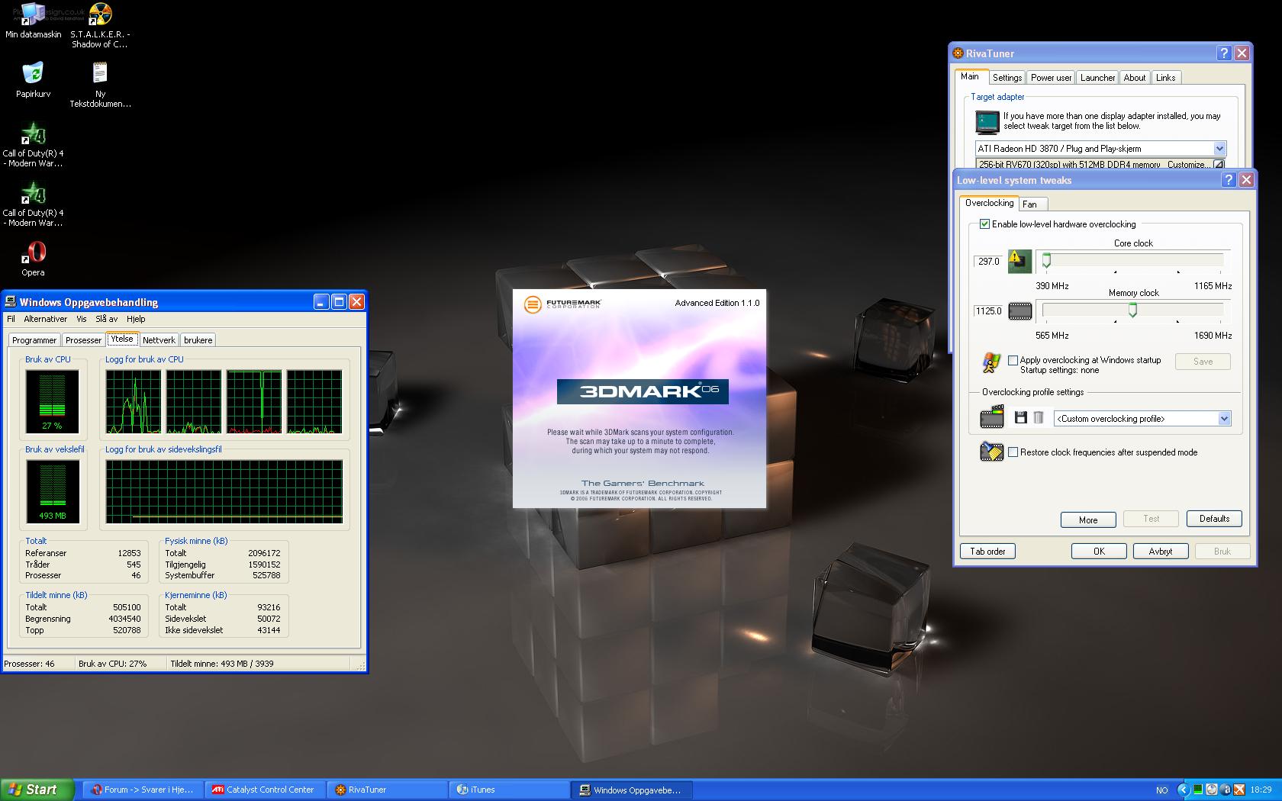Switch to the Nettverk tab
Image resolution: width=1282 pixels, height=801 pixels.
[159, 340]
